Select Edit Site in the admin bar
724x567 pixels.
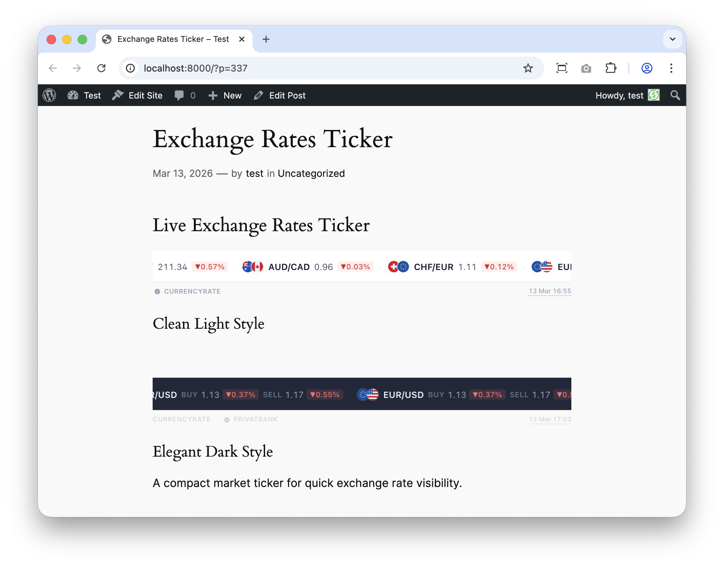click(145, 95)
